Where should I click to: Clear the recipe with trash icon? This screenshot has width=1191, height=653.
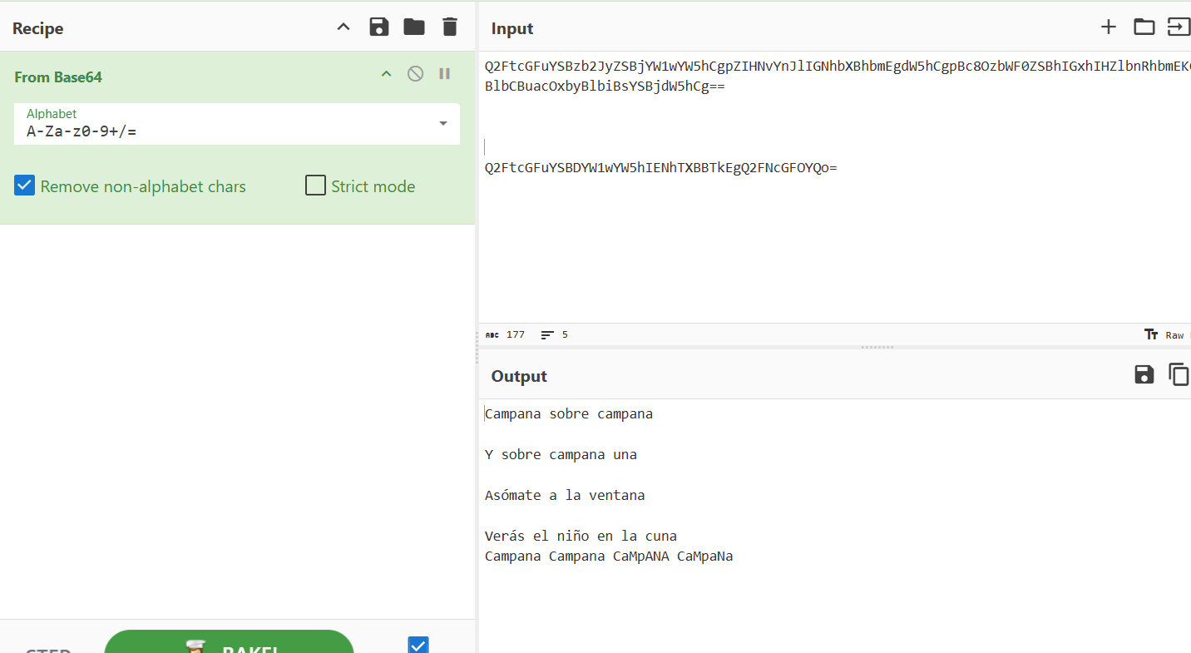[450, 27]
